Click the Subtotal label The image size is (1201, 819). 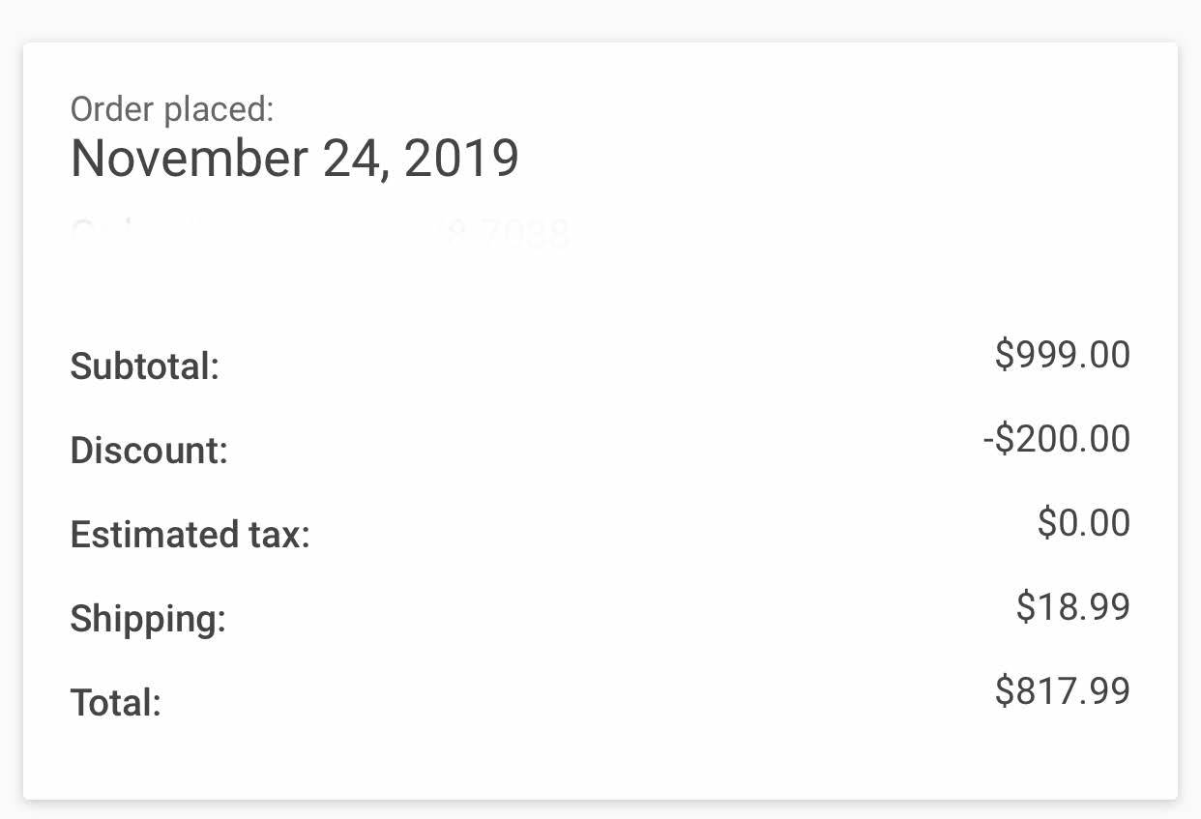[145, 367]
